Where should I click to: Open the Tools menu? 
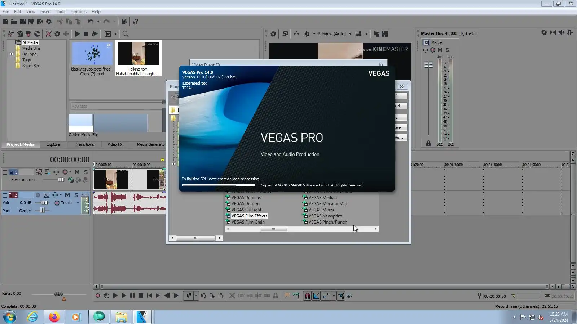click(61, 12)
